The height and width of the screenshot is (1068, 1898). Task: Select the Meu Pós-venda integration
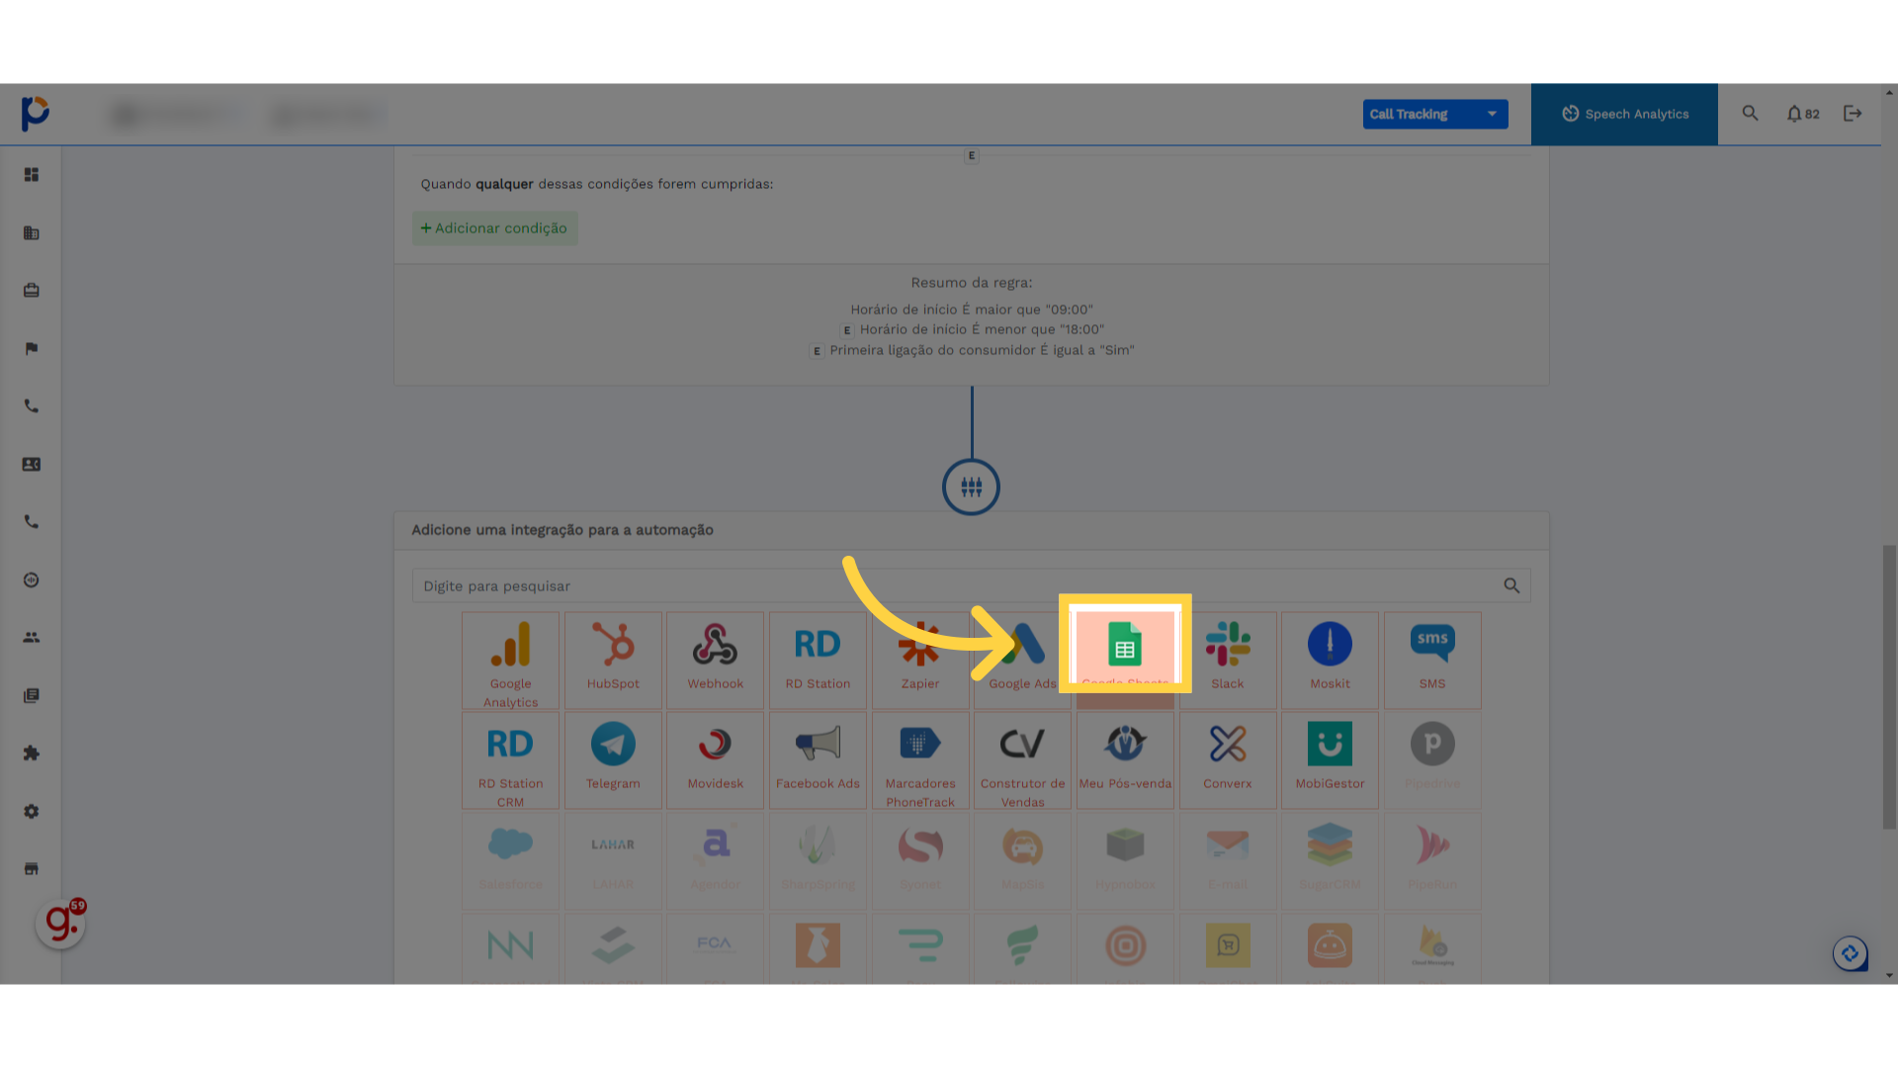[x=1125, y=760]
